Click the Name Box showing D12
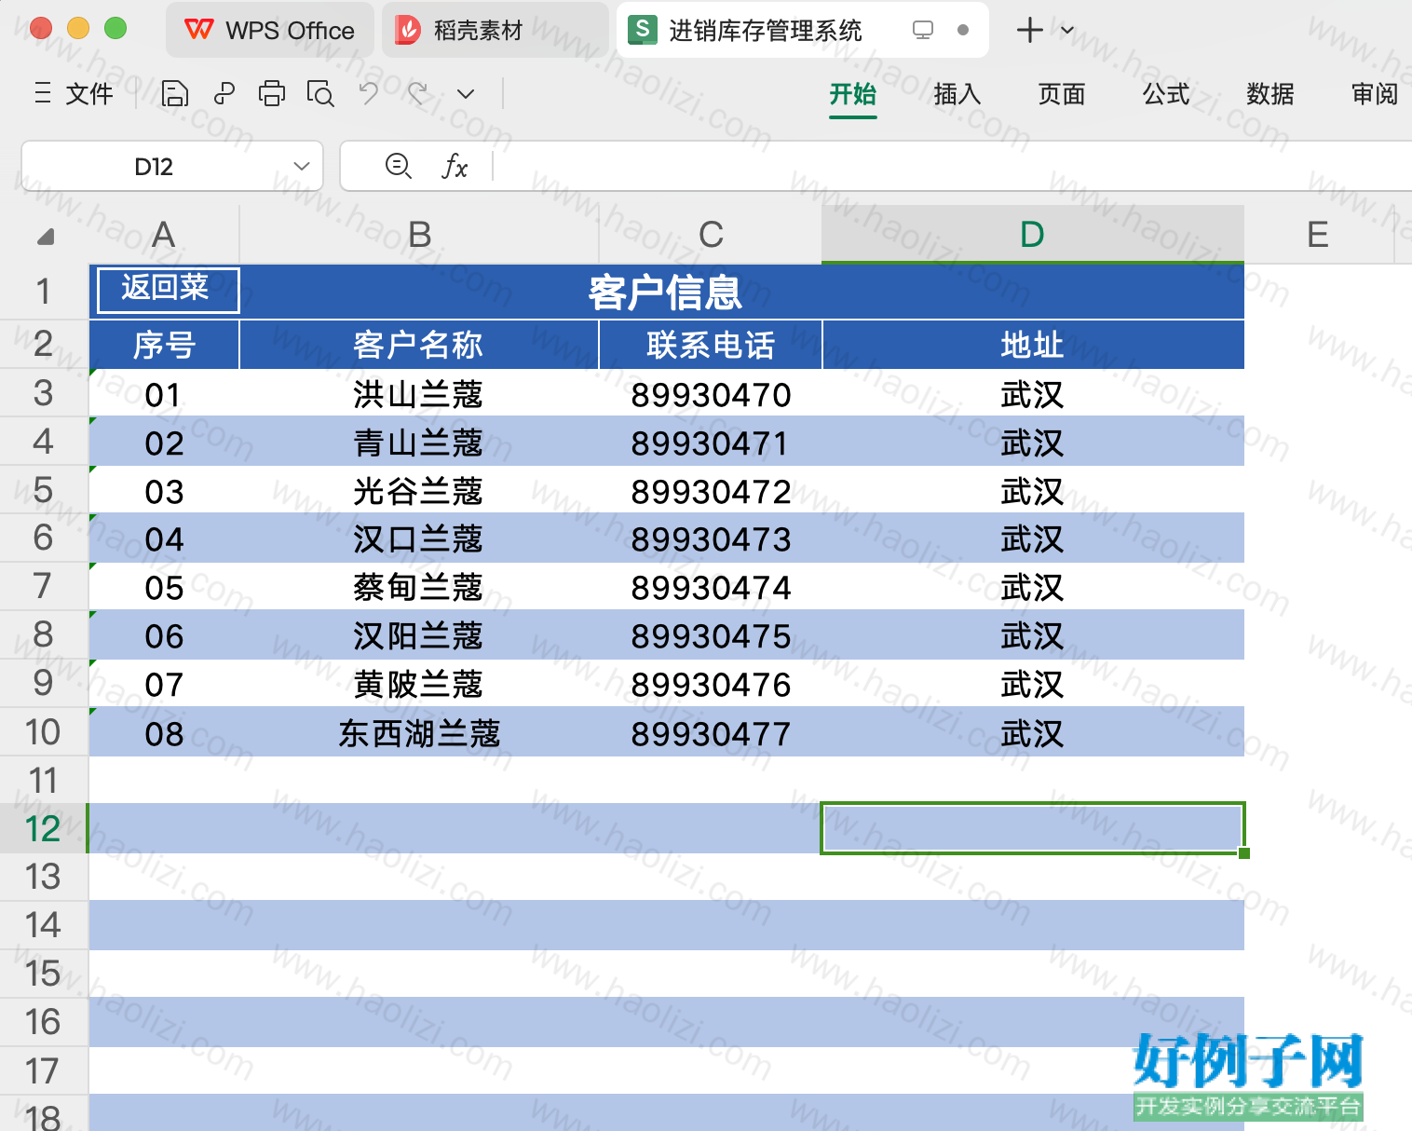This screenshot has height=1131, width=1412. (x=154, y=167)
